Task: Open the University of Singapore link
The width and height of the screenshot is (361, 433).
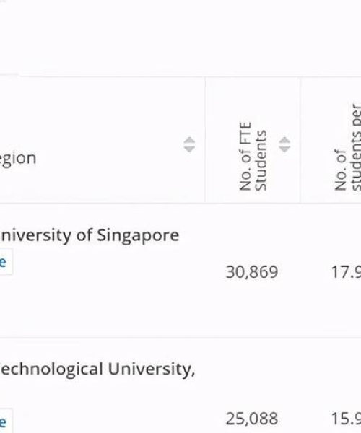Action: 90,236
